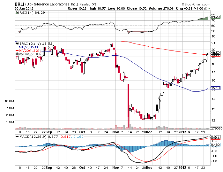
Task: Click the MA(50) 15.13 legend entry
Action: [26, 47]
